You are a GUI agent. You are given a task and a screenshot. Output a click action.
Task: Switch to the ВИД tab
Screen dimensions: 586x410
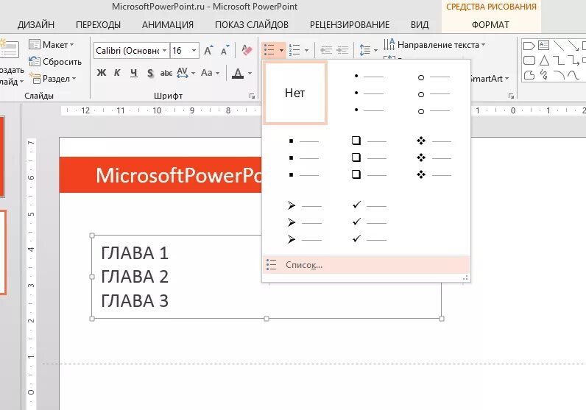[x=420, y=25]
